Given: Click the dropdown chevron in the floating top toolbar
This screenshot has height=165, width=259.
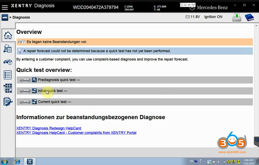Looking at the screenshot, I should point(193,5).
